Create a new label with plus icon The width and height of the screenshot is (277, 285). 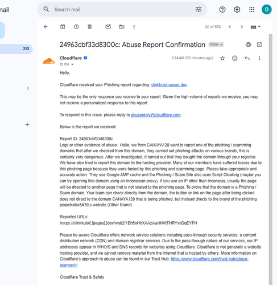coord(27,124)
